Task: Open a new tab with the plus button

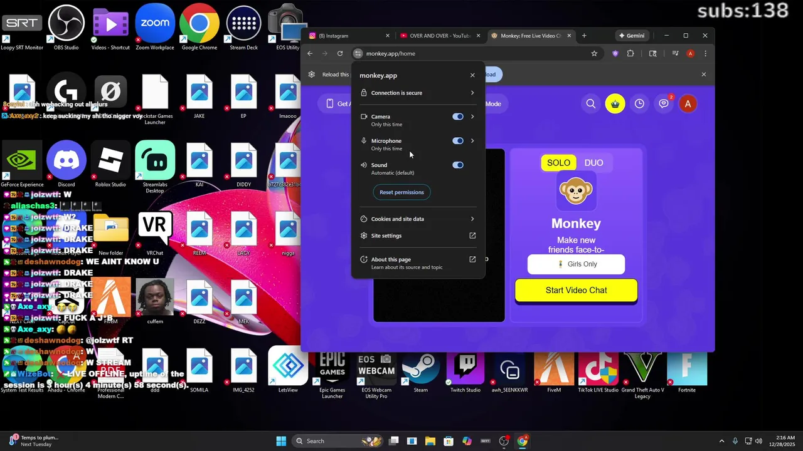Action: [x=584, y=36]
